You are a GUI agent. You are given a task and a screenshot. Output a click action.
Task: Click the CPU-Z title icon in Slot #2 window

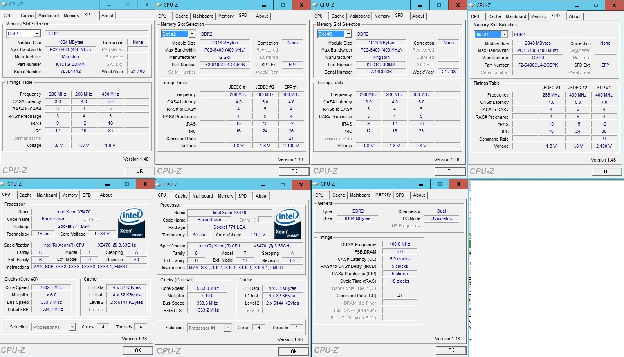[x=159, y=5]
